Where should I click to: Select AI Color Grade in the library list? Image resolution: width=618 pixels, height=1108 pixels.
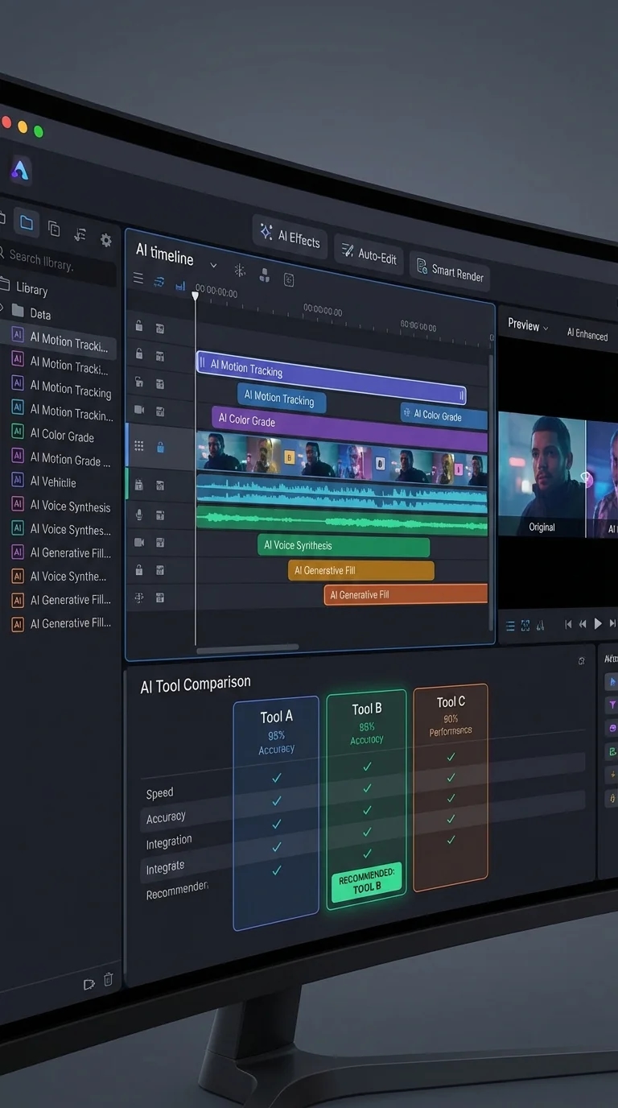click(x=61, y=436)
